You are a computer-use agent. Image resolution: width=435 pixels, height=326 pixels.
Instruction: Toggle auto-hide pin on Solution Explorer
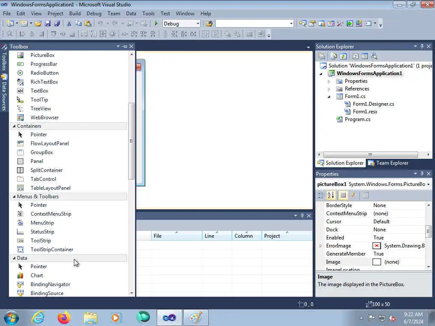(x=422, y=46)
